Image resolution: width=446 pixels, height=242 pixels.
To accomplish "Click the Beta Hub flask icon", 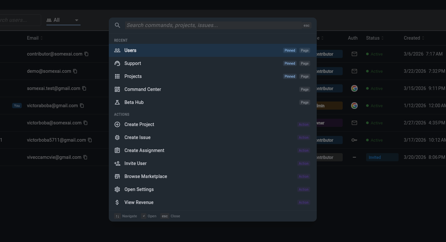I will [117, 102].
